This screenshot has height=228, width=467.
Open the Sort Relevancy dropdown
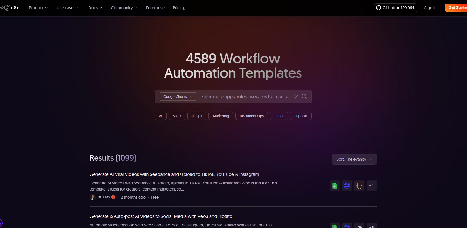354,159
